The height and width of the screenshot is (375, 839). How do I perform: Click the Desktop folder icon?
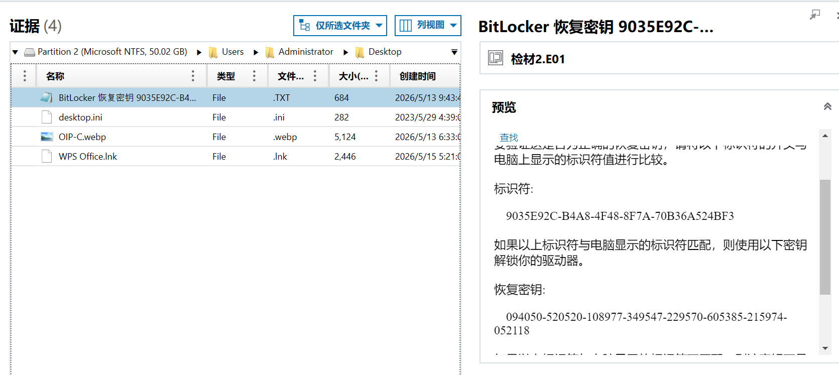tap(359, 52)
